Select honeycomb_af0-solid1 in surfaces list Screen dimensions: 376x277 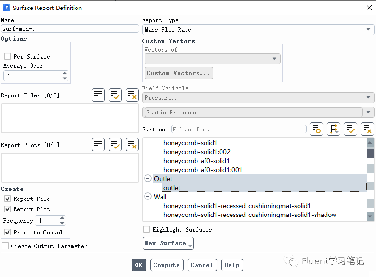pos(197,161)
